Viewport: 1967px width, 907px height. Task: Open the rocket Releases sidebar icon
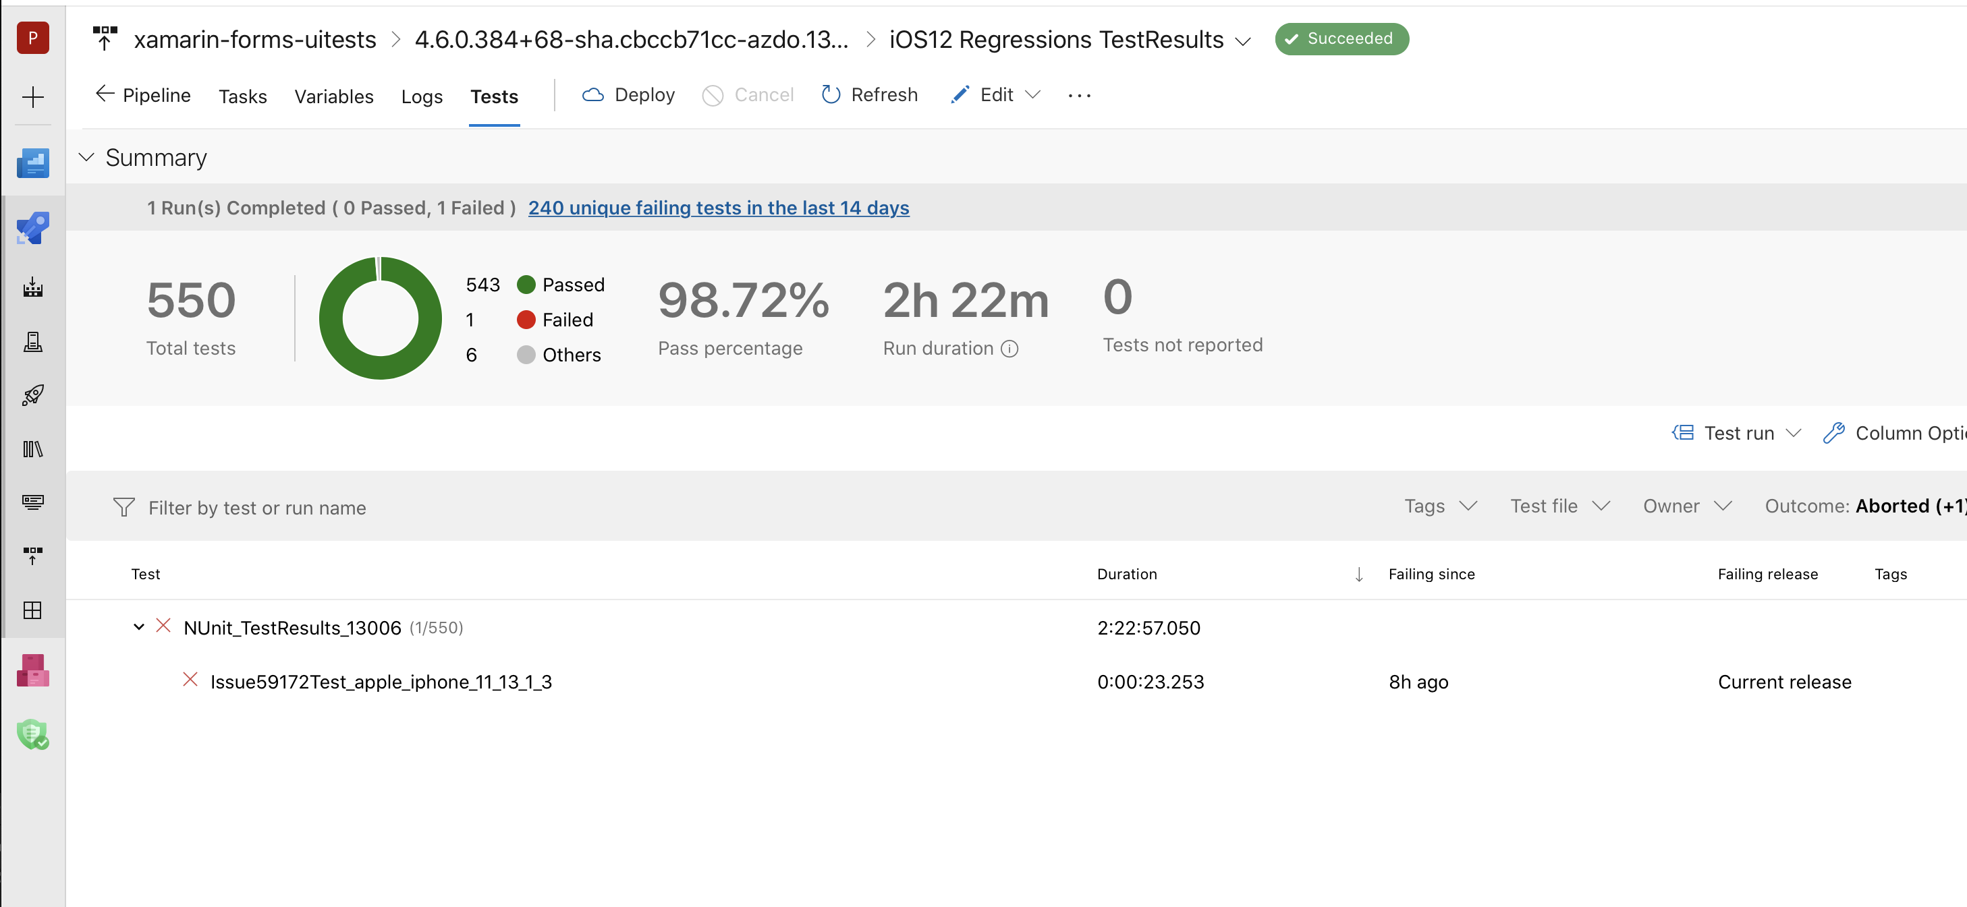[x=33, y=395]
